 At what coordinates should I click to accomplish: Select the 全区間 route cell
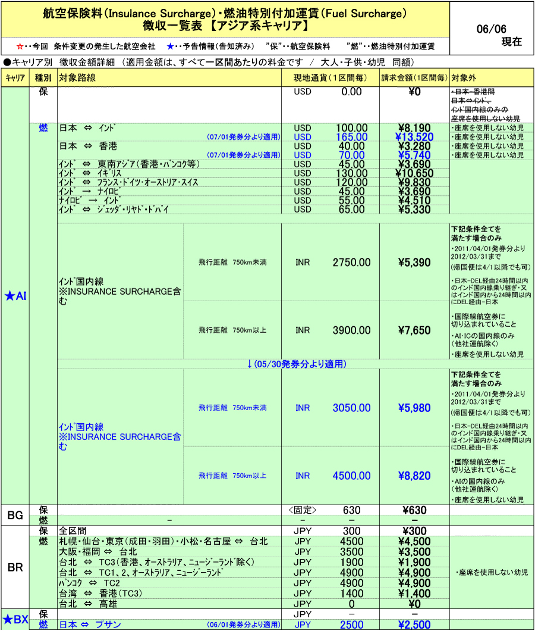click(x=73, y=531)
